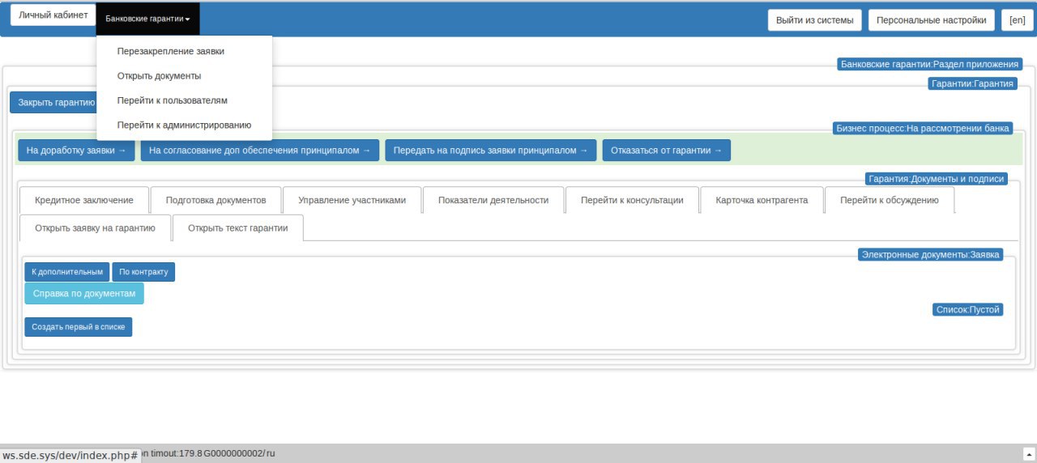The image size is (1037, 463).
Task: Click the Гарантии:Гарантия label
Action: pos(971,83)
